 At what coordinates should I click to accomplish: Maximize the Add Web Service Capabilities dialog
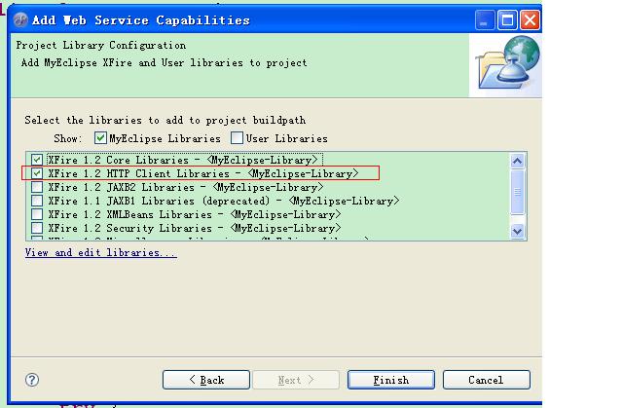point(507,19)
